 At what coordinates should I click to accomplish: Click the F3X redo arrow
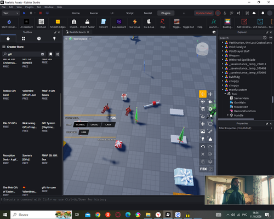point(210,147)
